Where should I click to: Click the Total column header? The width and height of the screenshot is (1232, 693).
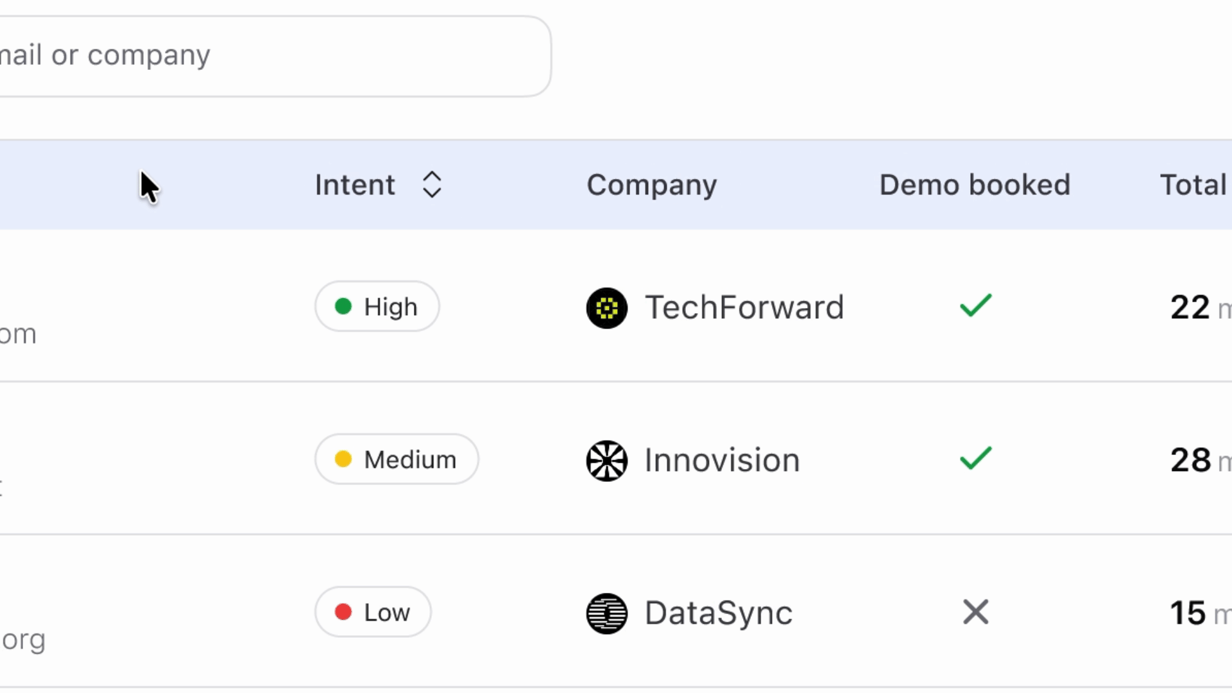point(1193,185)
